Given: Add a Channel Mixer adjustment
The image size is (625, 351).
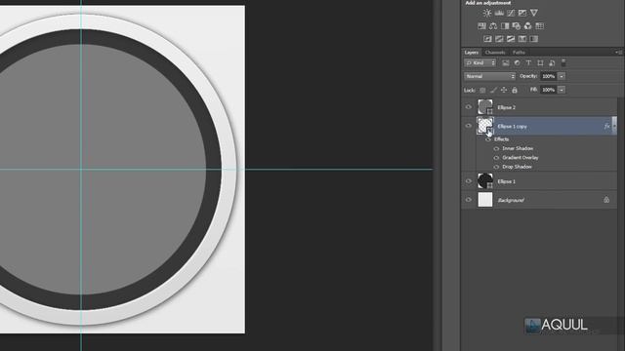Looking at the screenshot, I should (527, 26).
